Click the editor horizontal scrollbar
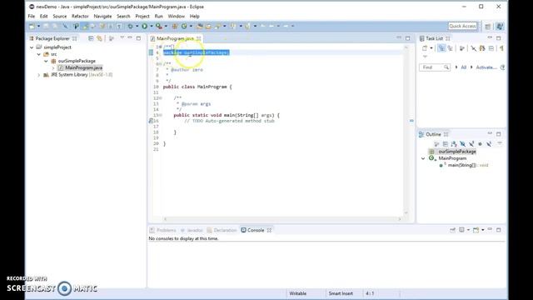Viewport: 533px width, 300px height. (x=282, y=219)
